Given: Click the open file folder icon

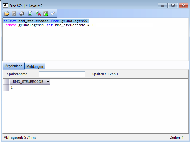Looking at the screenshot, I should (7, 13).
